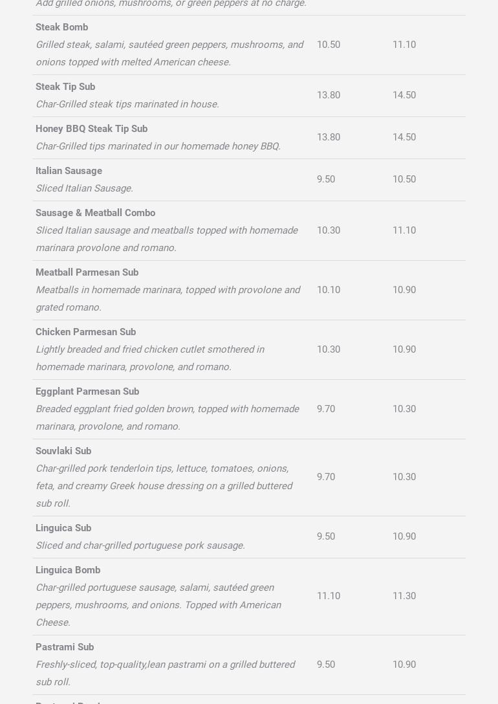Click the 14.50 price for Steak Tip Sub
Screen dimensions: 498x704
pos(404,95)
